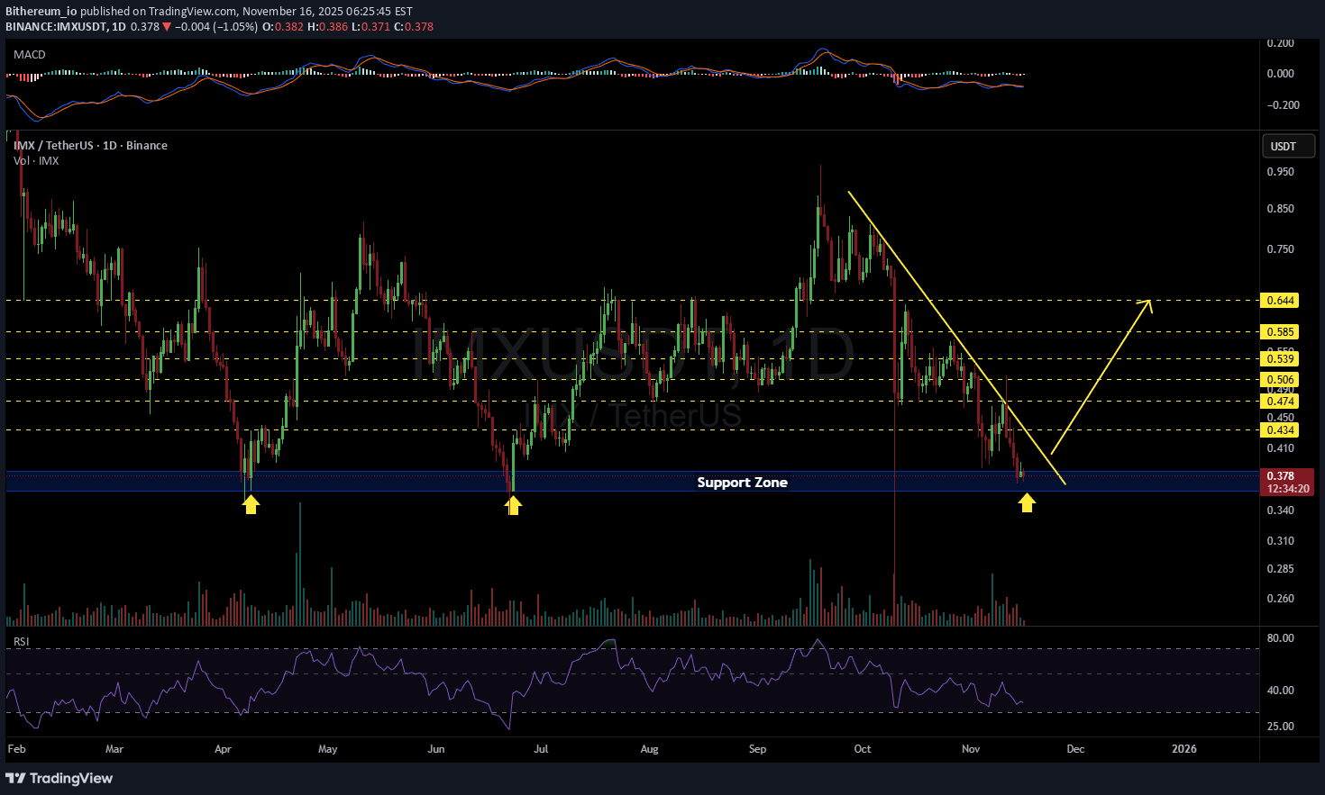Click the BINANCE:IMXUSDT symbol text in header
The width and height of the screenshot is (1325, 795).
55,27
